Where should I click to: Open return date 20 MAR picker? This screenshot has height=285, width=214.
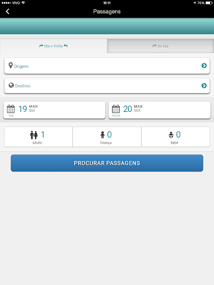coord(159,110)
